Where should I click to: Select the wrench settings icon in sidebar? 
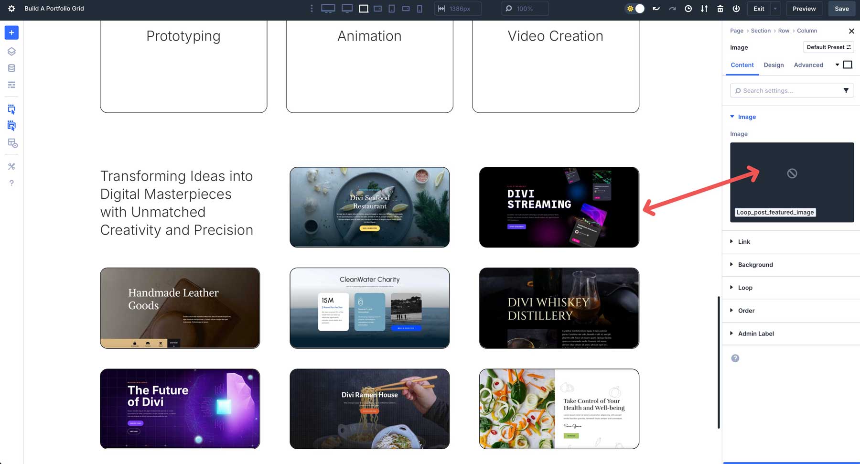[11, 166]
